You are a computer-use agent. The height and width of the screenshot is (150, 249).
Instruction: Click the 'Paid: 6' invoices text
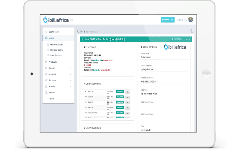point(96,70)
